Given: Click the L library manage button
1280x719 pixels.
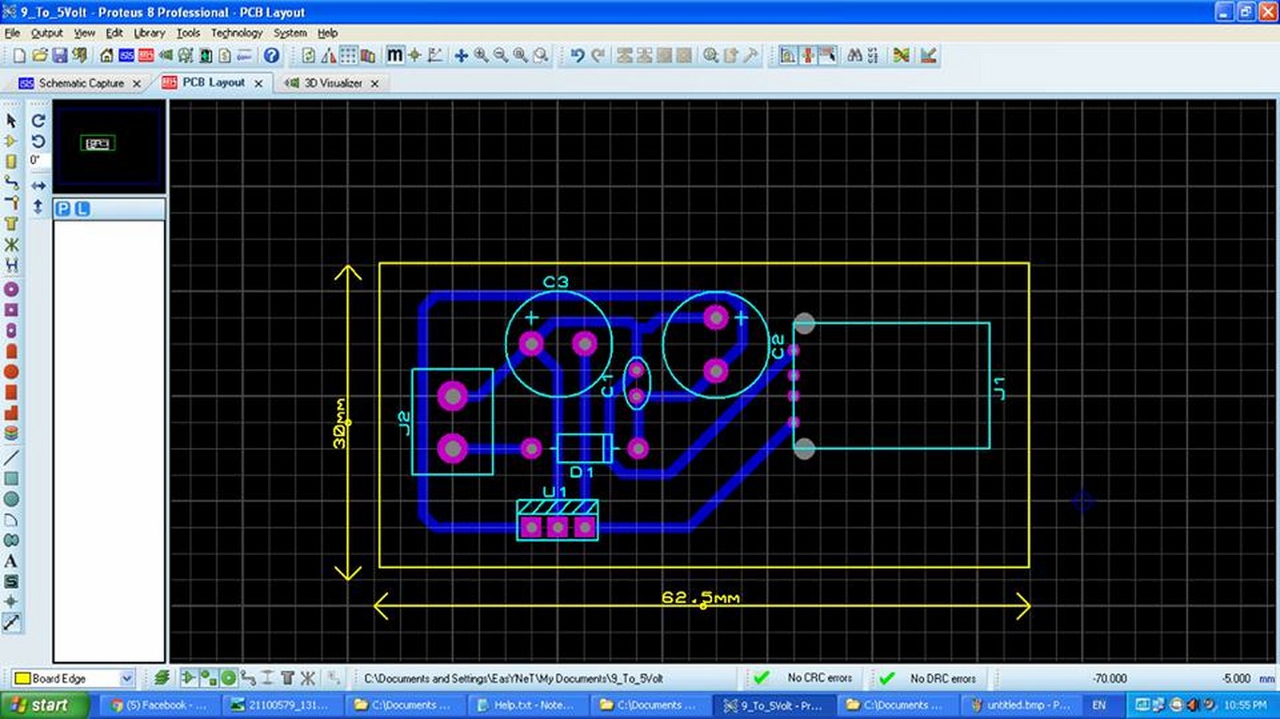Looking at the screenshot, I should [82, 209].
